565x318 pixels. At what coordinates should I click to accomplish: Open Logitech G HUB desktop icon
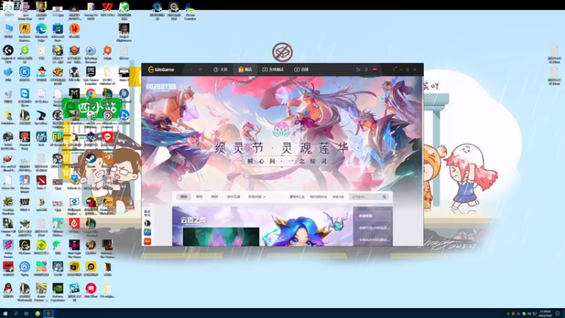(8, 50)
